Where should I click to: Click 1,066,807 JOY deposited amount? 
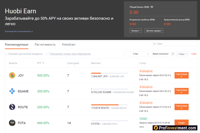point(99,76)
